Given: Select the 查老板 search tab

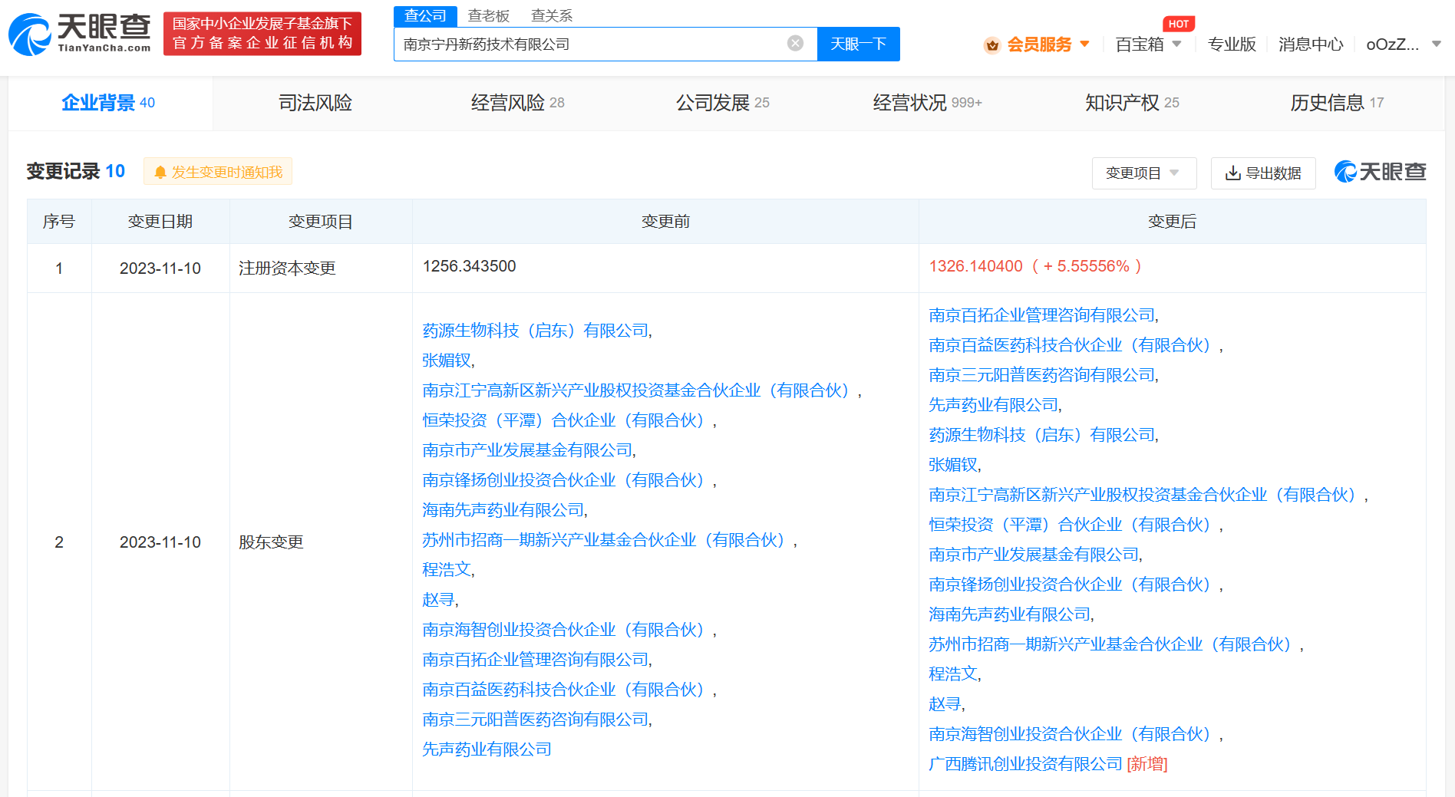Looking at the screenshot, I should point(488,15).
